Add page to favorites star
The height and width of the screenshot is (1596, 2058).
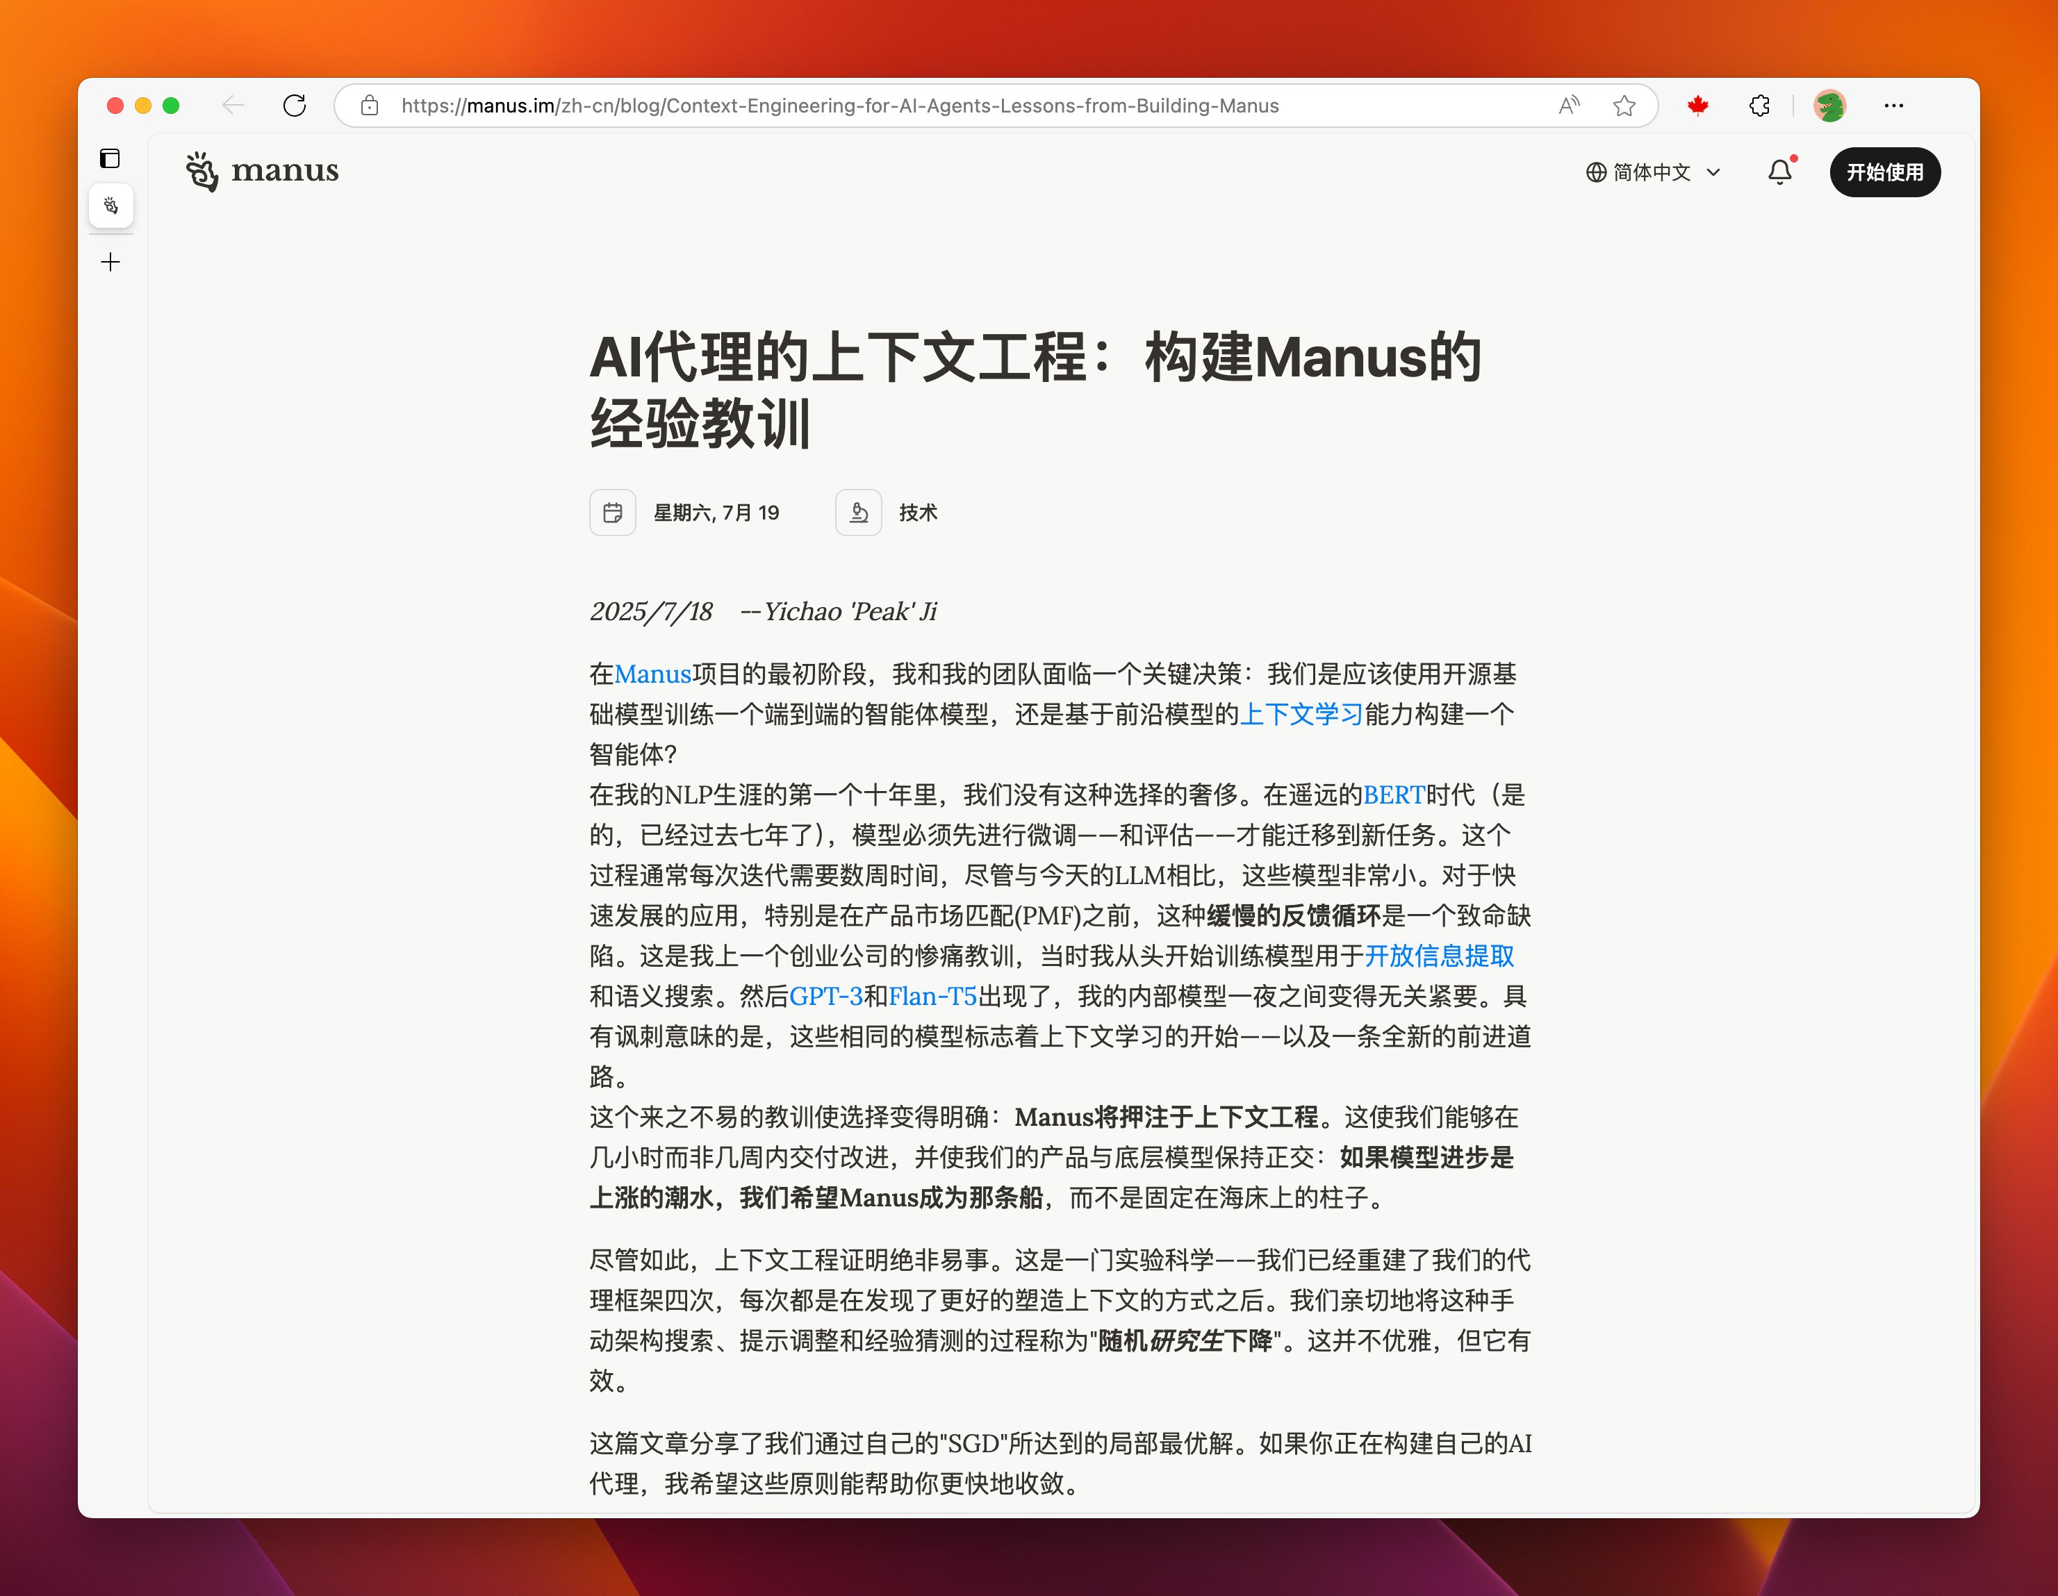pyautogui.click(x=1624, y=106)
